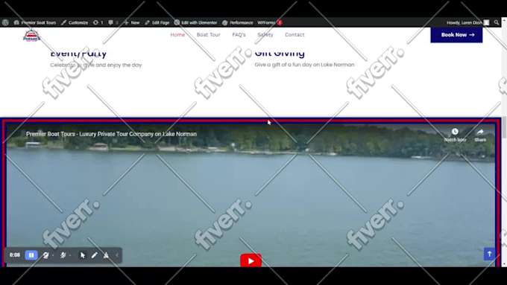This screenshot has height=285, width=507.
Task: Open the updates counter icon
Action: click(98, 22)
